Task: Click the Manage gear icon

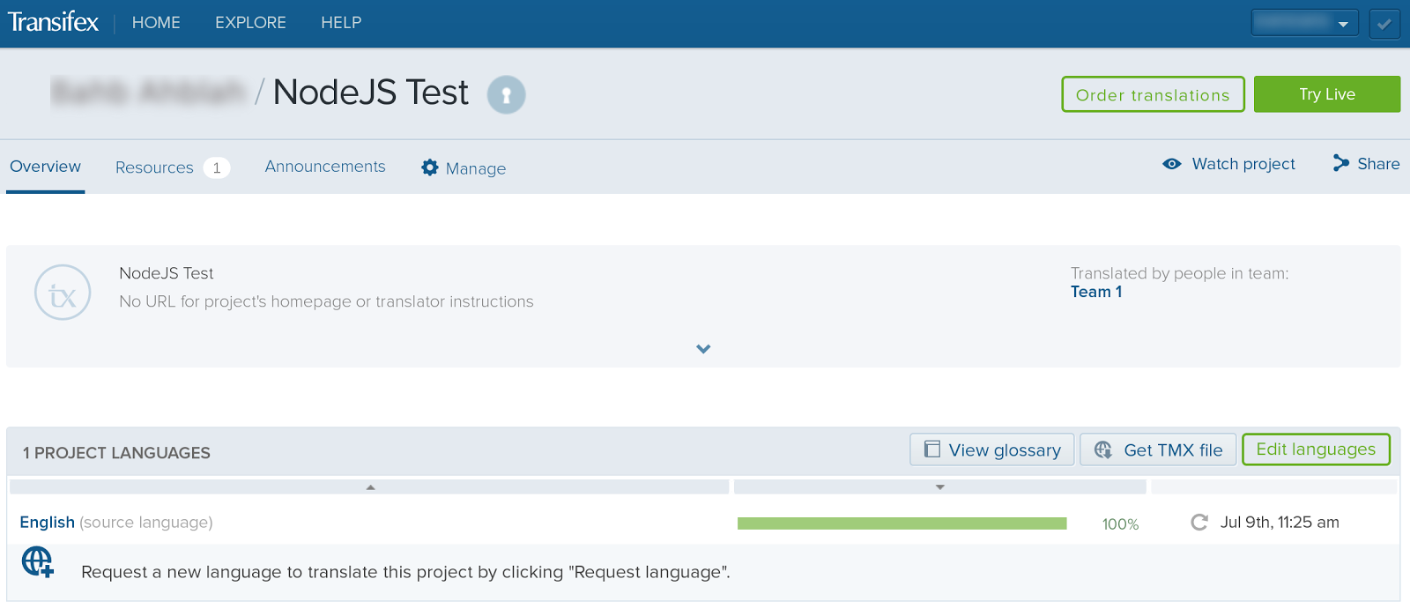Action: (x=430, y=167)
